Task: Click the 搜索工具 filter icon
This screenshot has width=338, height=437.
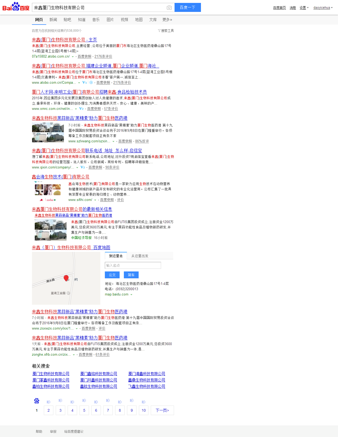Action: [159, 31]
